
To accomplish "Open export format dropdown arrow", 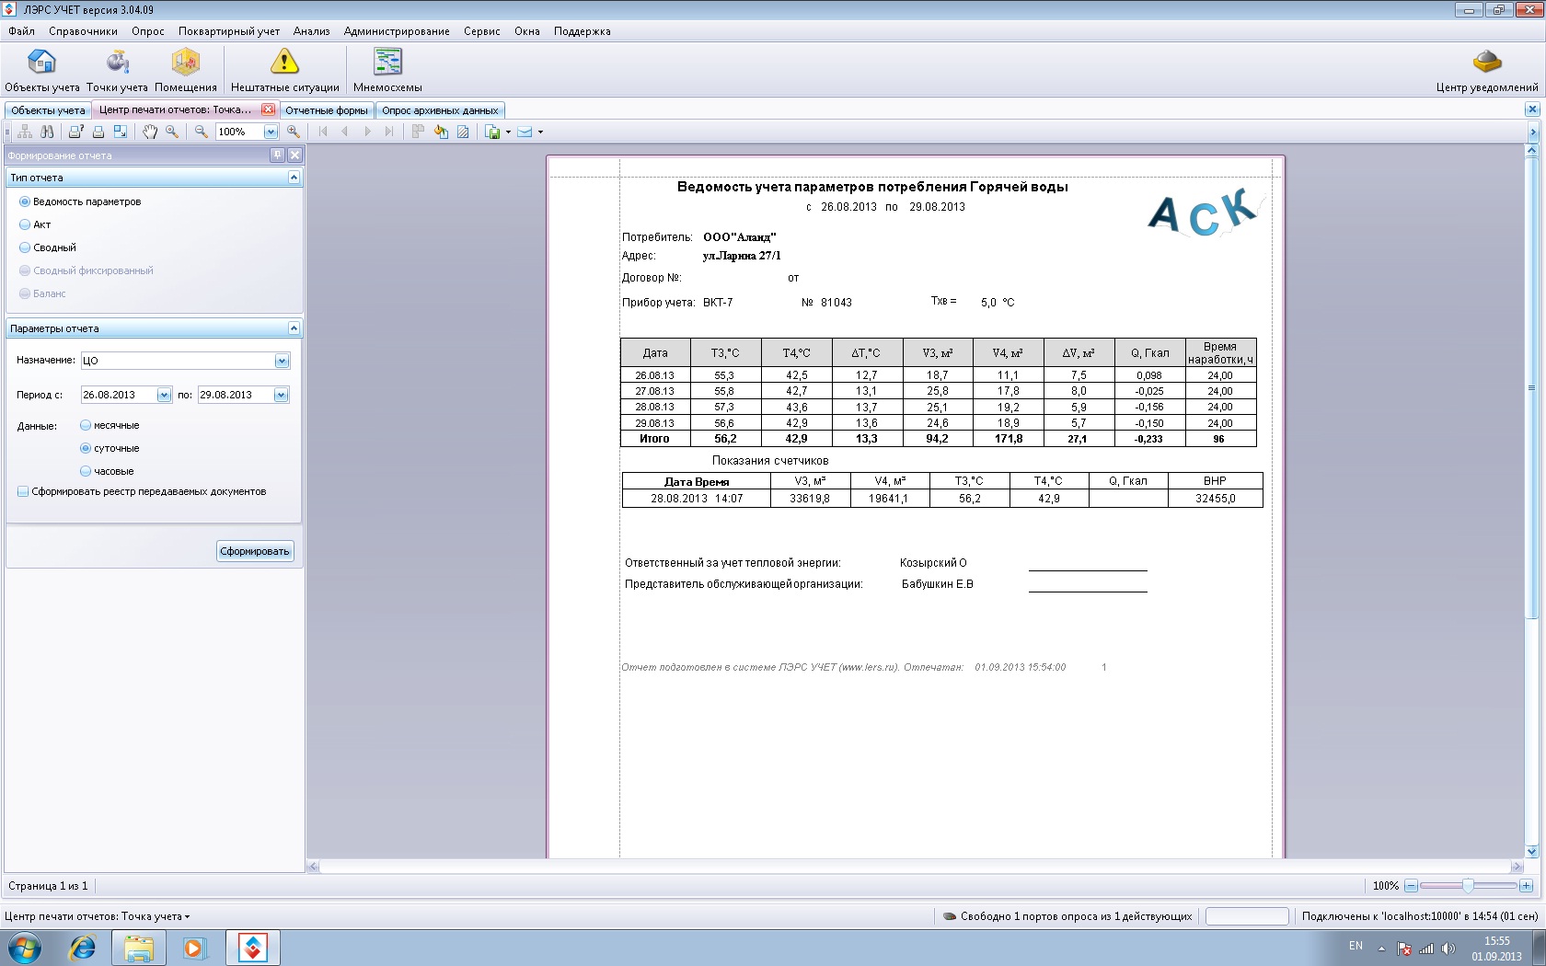I will [x=508, y=132].
